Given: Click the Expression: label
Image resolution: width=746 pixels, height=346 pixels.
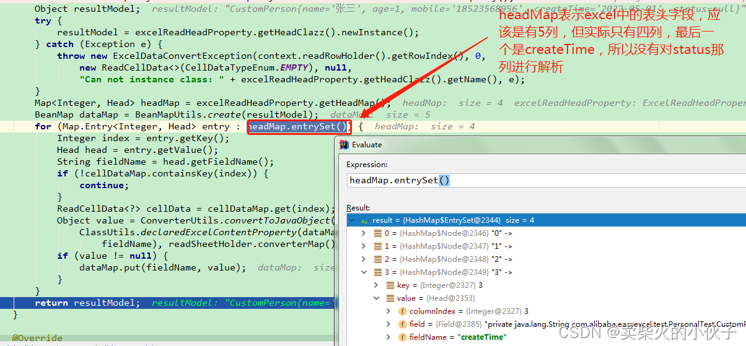Looking at the screenshot, I should pos(367,165).
